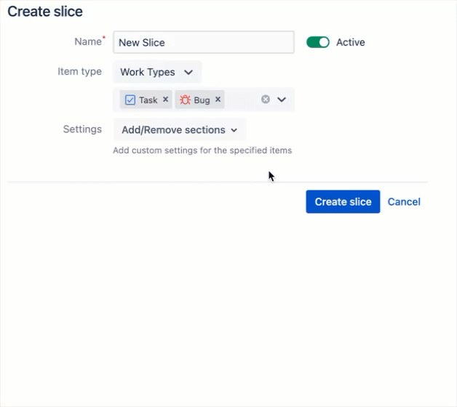Screen dimensions: 457x407
Task: Click the empty area after the Bug tag
Action: (242, 100)
